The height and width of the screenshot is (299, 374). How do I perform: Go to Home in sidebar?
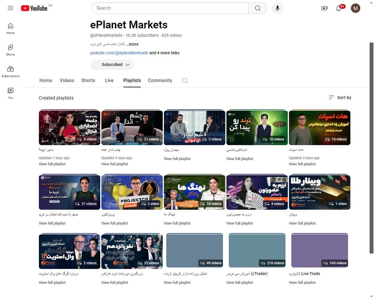point(10,28)
